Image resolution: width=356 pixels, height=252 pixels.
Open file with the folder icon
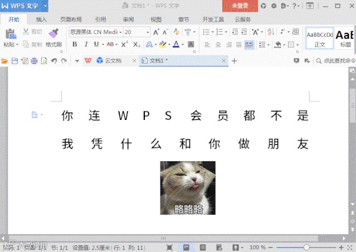point(4,61)
